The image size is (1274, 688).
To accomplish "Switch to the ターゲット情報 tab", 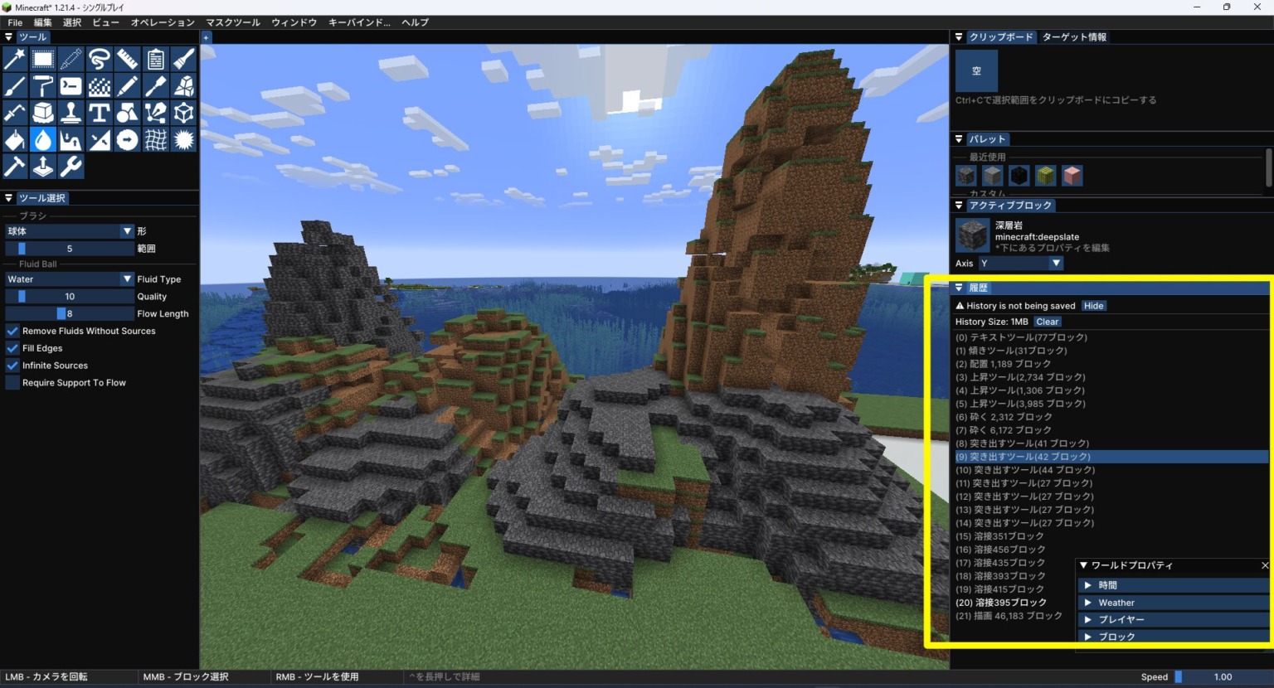I will tap(1075, 36).
